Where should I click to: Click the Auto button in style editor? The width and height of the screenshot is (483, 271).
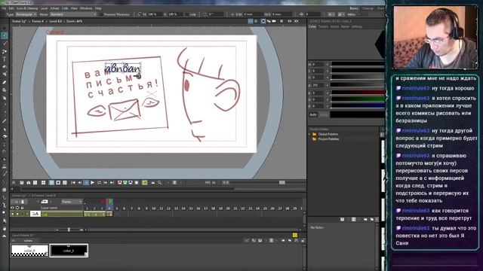coord(313,114)
